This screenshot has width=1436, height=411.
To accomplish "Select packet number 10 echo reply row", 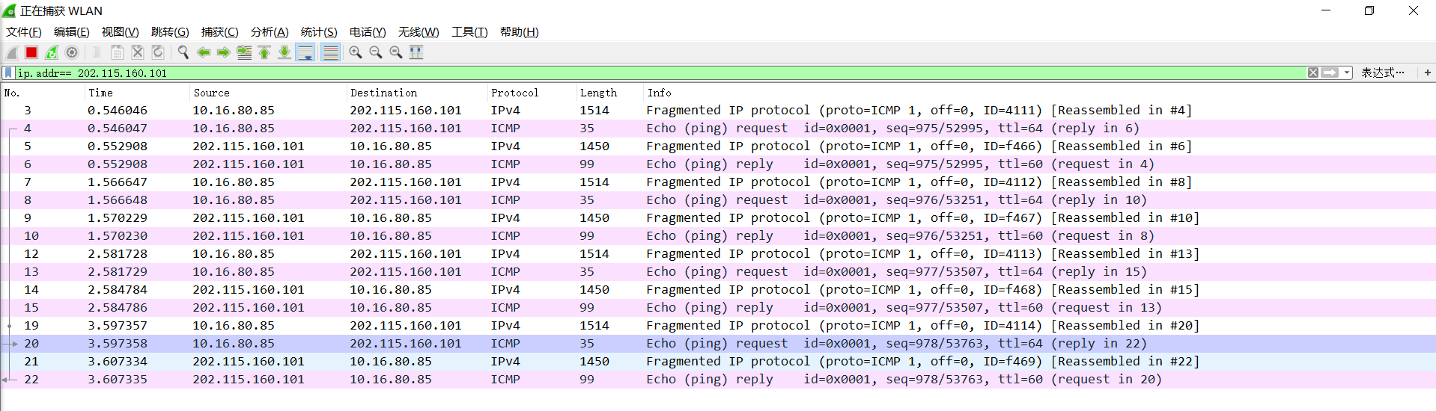I will pyautogui.click(x=524, y=236).
